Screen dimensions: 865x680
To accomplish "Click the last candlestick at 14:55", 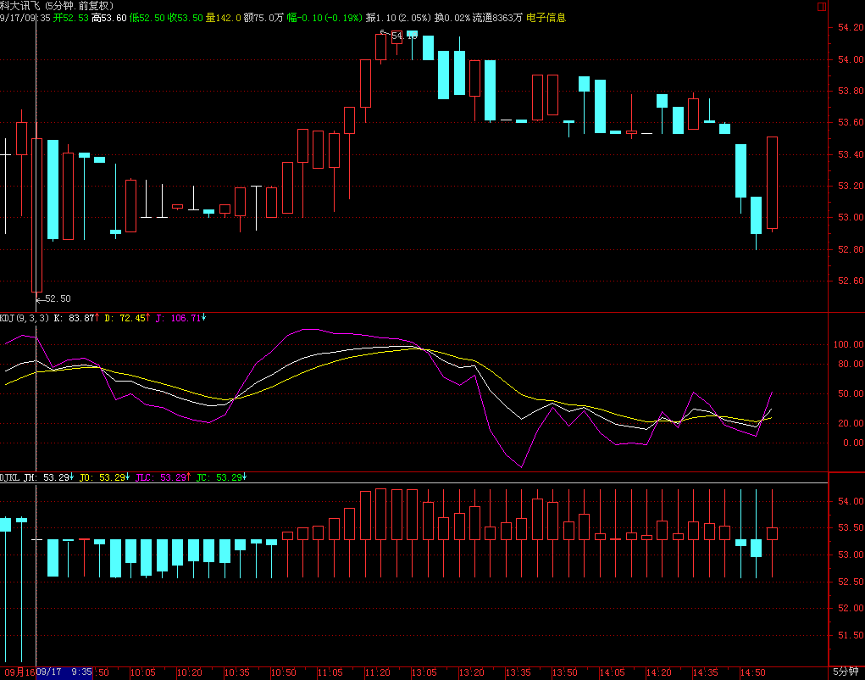I will [x=772, y=182].
